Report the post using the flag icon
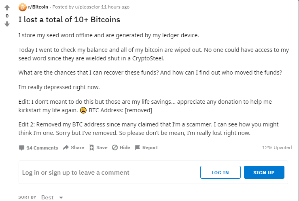This screenshot has height=201, width=299. click(138, 148)
